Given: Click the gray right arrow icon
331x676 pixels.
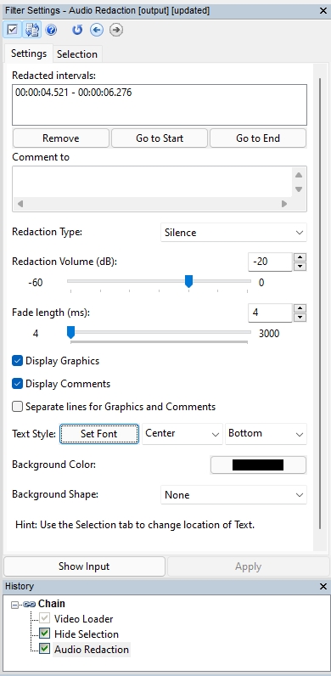Looking at the screenshot, I should click(x=116, y=30).
